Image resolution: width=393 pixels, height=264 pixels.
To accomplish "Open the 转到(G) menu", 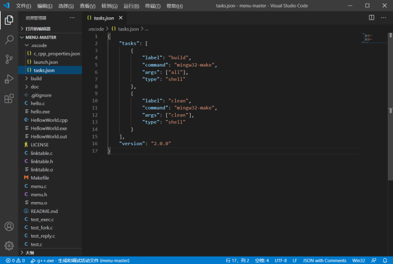I will pos(109,6).
